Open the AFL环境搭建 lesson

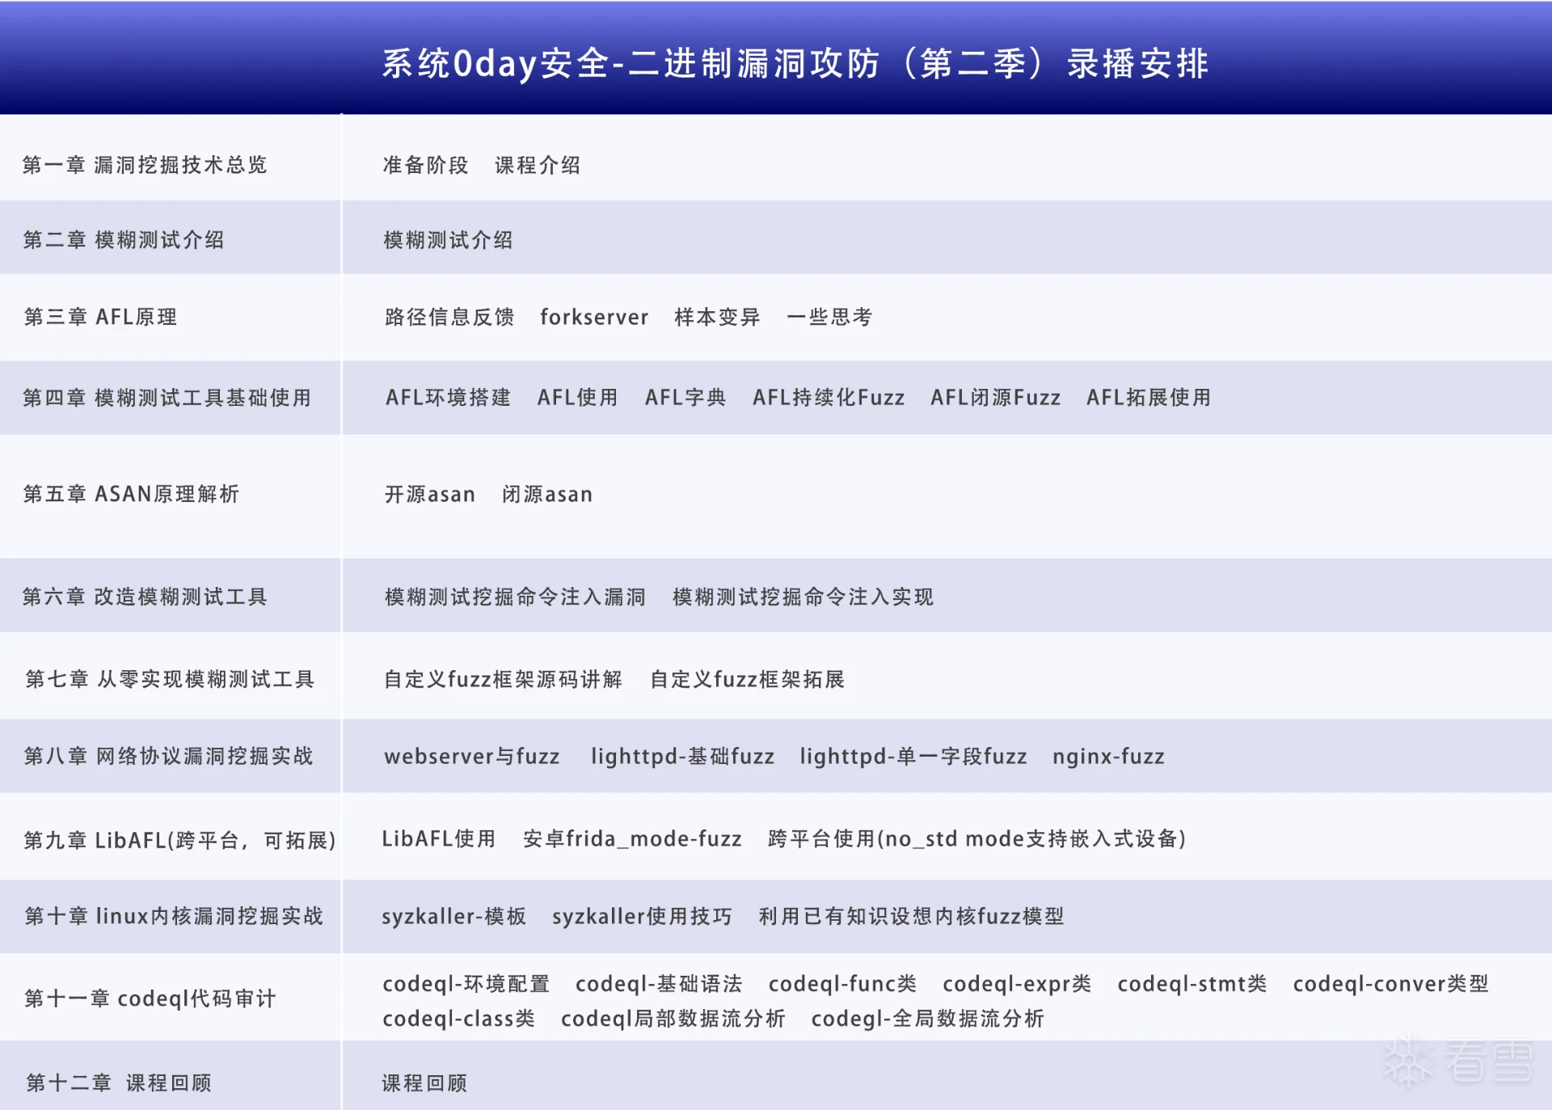(x=448, y=397)
